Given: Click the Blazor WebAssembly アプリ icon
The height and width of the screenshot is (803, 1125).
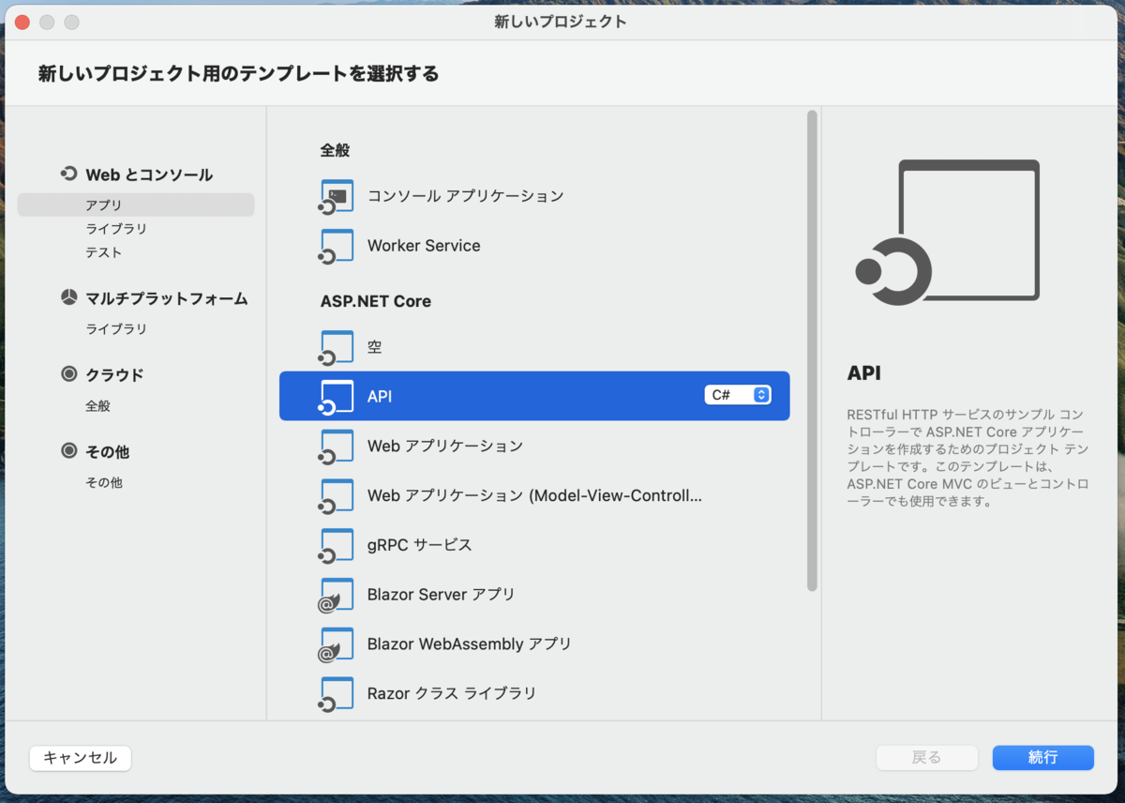Looking at the screenshot, I should pyautogui.click(x=336, y=644).
